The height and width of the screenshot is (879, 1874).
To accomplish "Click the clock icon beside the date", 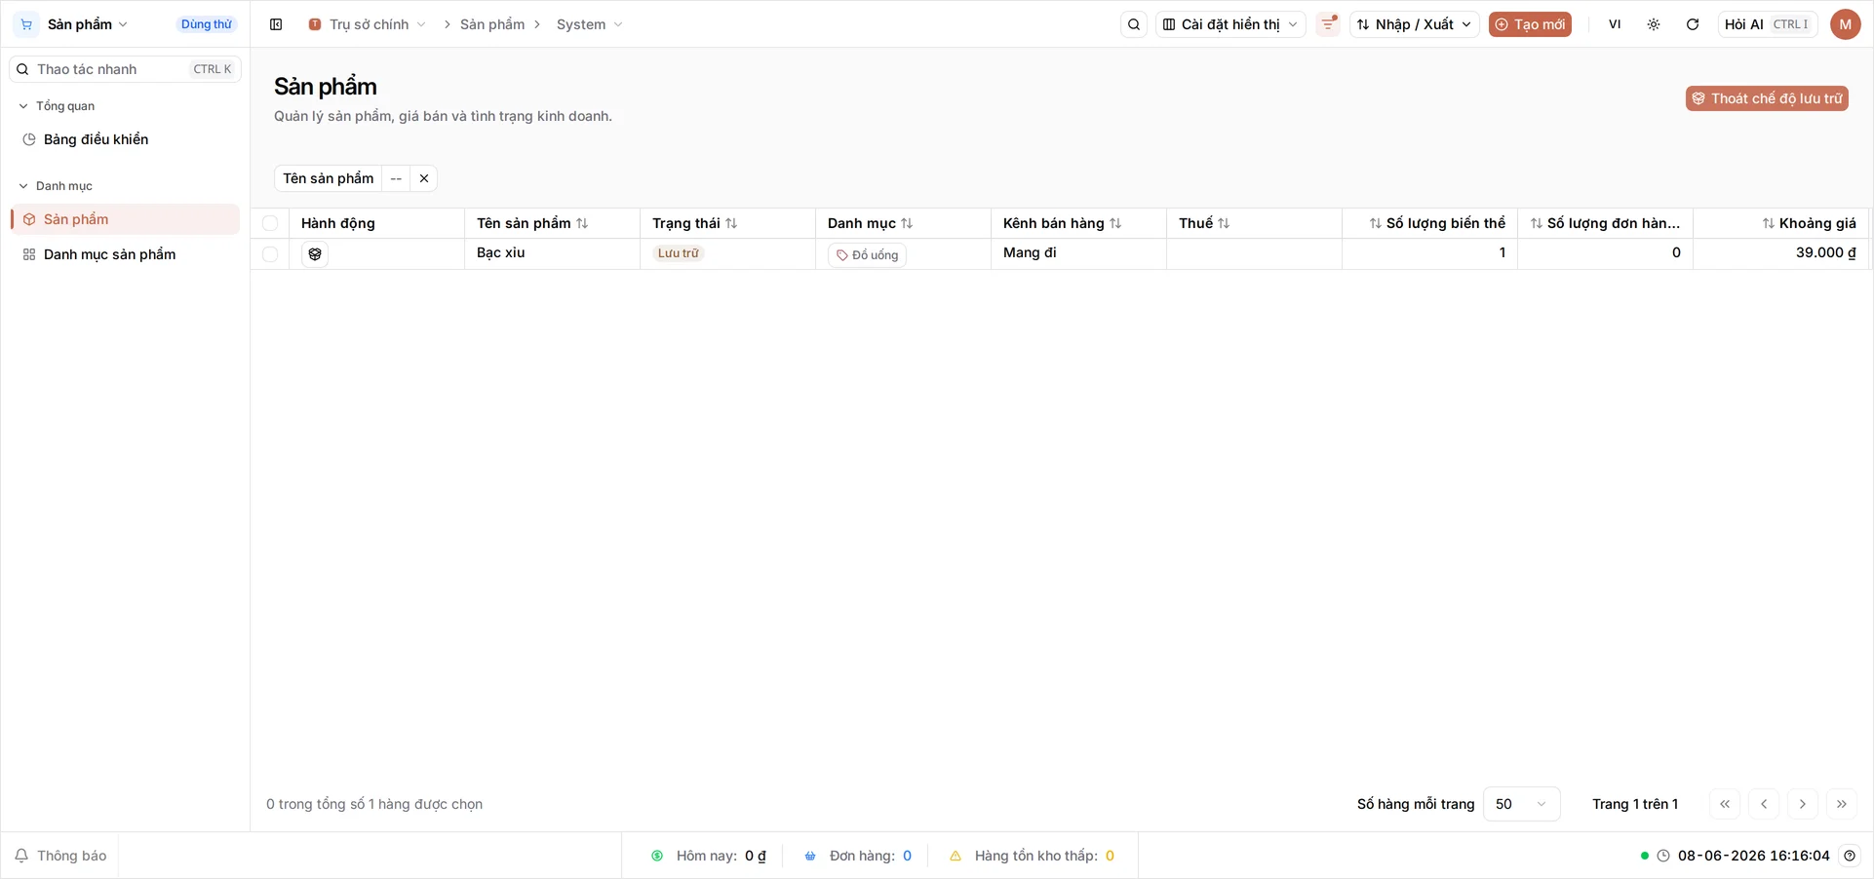I will click(x=1663, y=856).
